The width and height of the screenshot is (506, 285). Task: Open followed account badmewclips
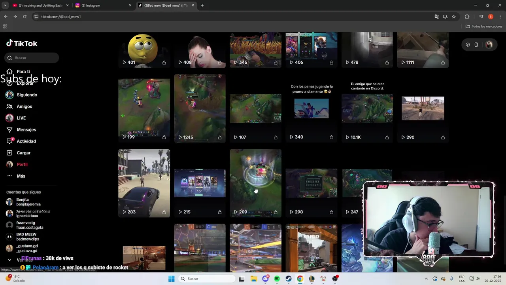click(28, 237)
